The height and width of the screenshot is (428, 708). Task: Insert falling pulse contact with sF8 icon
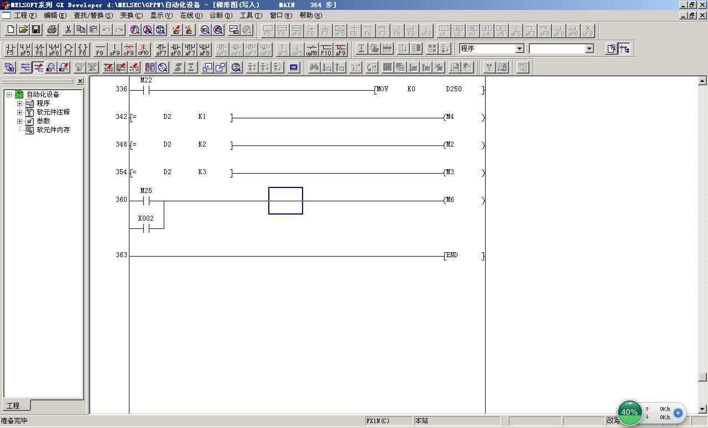tap(175, 49)
